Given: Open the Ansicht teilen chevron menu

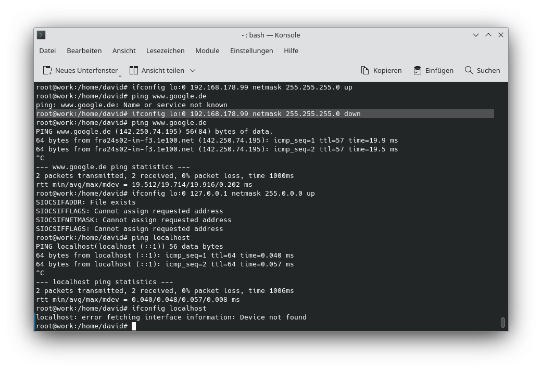Looking at the screenshot, I should pos(192,70).
